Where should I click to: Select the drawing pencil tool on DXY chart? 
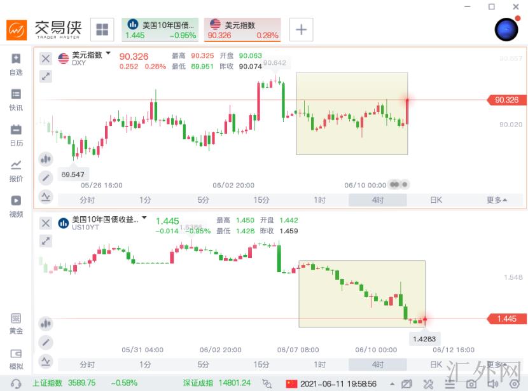click(45, 177)
